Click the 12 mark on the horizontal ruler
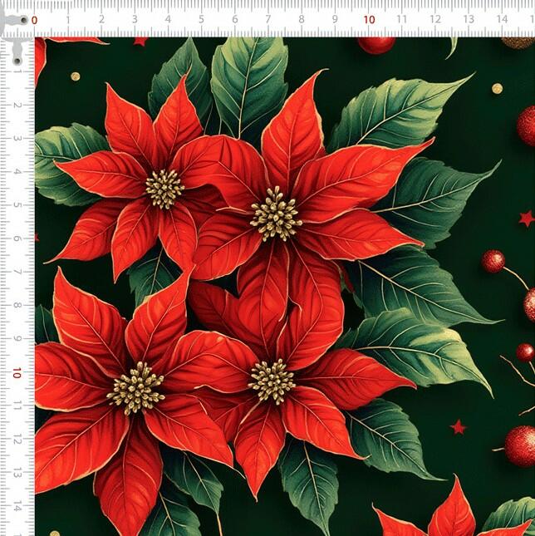535x536 pixels. (435, 19)
